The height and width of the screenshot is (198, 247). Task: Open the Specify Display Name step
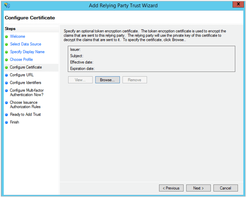[x=27, y=52]
